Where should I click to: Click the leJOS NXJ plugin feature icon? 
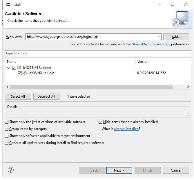tap(25, 73)
